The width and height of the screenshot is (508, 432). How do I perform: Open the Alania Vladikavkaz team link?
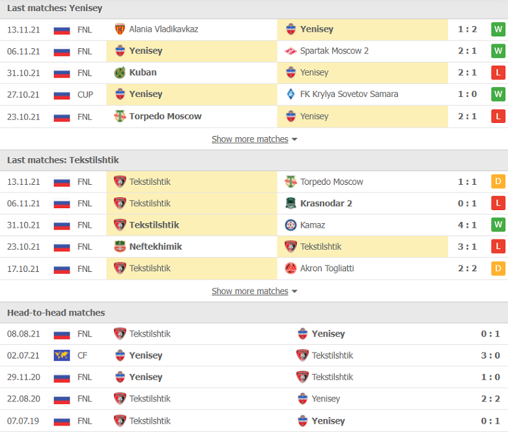click(x=163, y=29)
